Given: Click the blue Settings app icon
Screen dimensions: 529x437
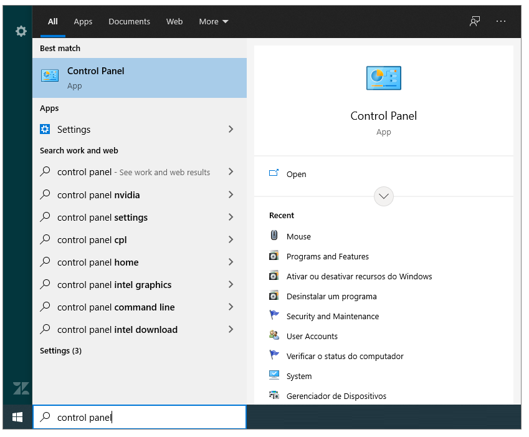Looking at the screenshot, I should (45, 129).
